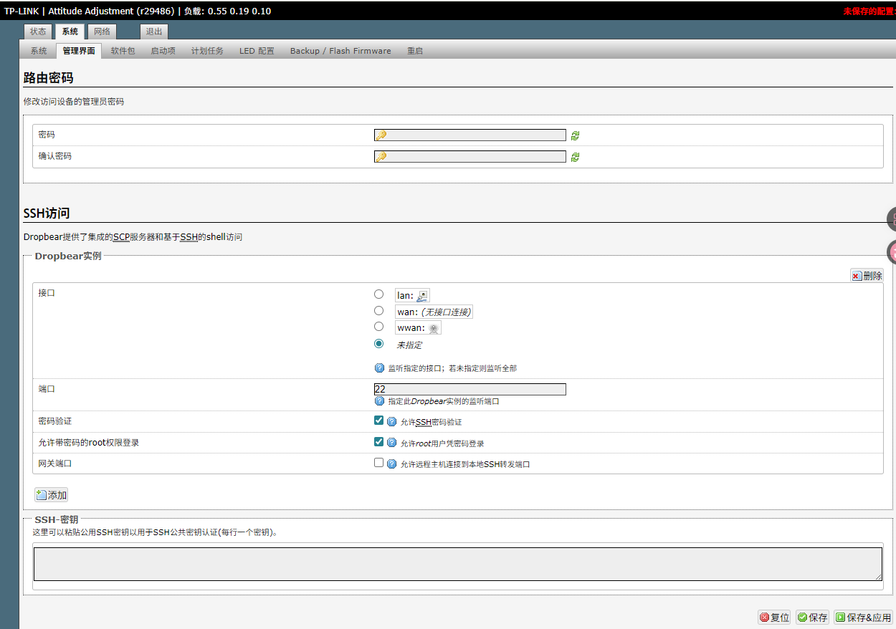Click the wwan: interface label box
Screen dimensions: 896x629
[418, 328]
